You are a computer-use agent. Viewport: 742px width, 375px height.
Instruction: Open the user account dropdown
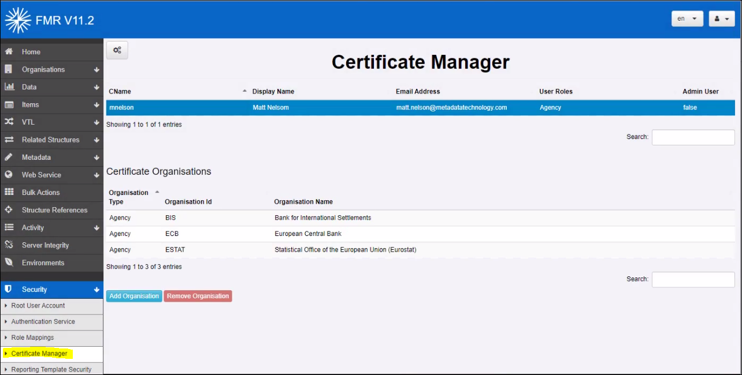(721, 18)
